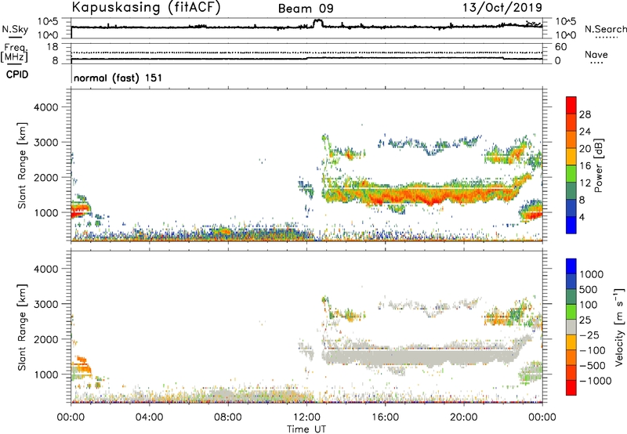Click the 'Beam 09' label

point(306,9)
